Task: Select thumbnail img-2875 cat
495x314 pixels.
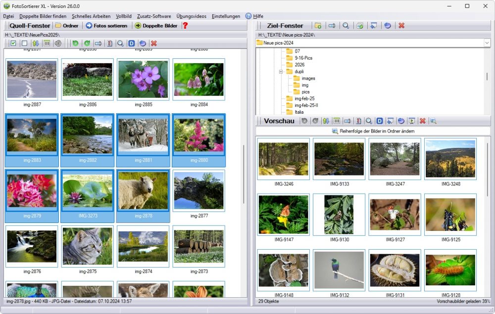Action: (x=88, y=246)
